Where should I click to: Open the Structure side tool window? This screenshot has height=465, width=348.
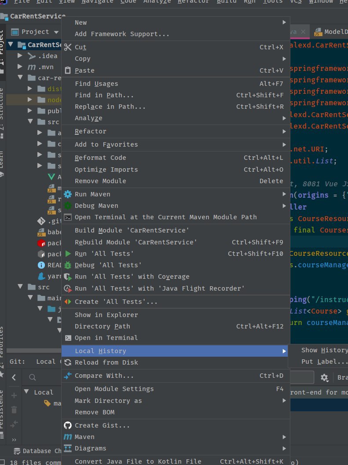point(2,113)
